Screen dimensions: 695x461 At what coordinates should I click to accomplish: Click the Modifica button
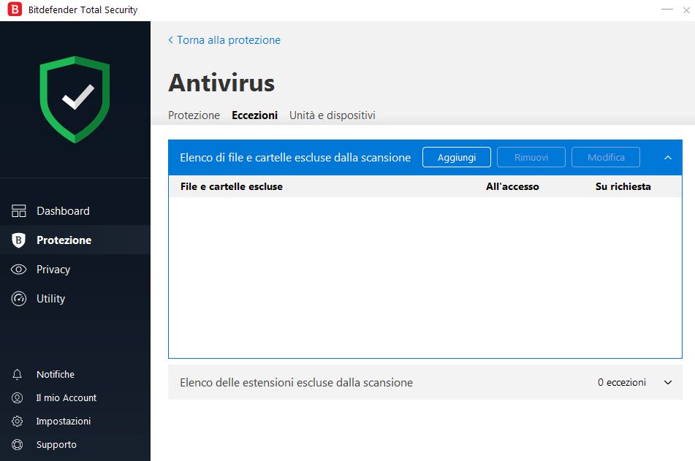[x=606, y=157]
